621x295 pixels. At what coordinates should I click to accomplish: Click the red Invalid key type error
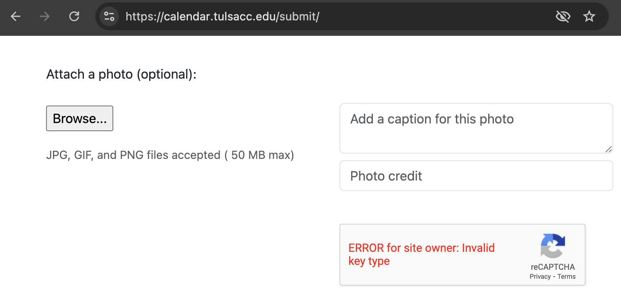[421, 254]
